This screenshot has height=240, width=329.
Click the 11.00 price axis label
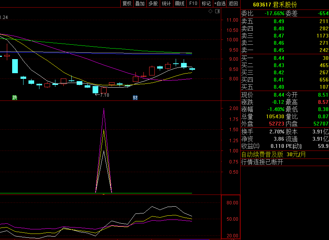(232, 20)
